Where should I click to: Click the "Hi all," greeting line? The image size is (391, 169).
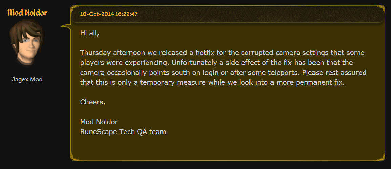[89, 33]
